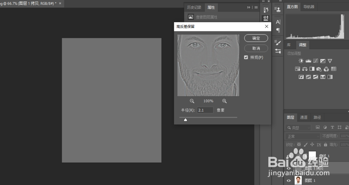Add a Threshold adjustment
Viewport: 349px width, 185px height.
point(315,77)
